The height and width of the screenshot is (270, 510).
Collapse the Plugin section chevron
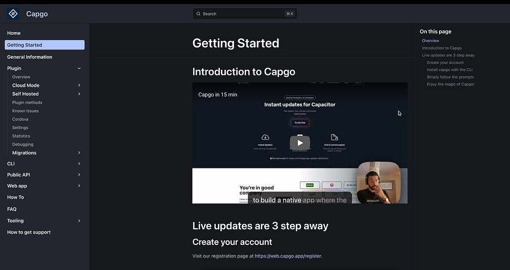click(79, 68)
